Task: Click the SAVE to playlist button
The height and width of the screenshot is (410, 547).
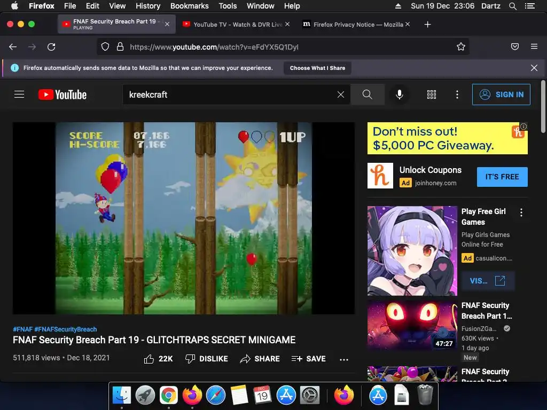Action: [309, 359]
